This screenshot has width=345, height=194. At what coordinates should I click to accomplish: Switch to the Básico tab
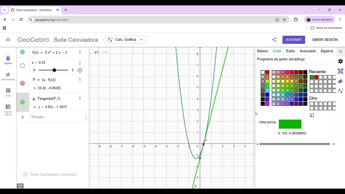[x=263, y=51]
